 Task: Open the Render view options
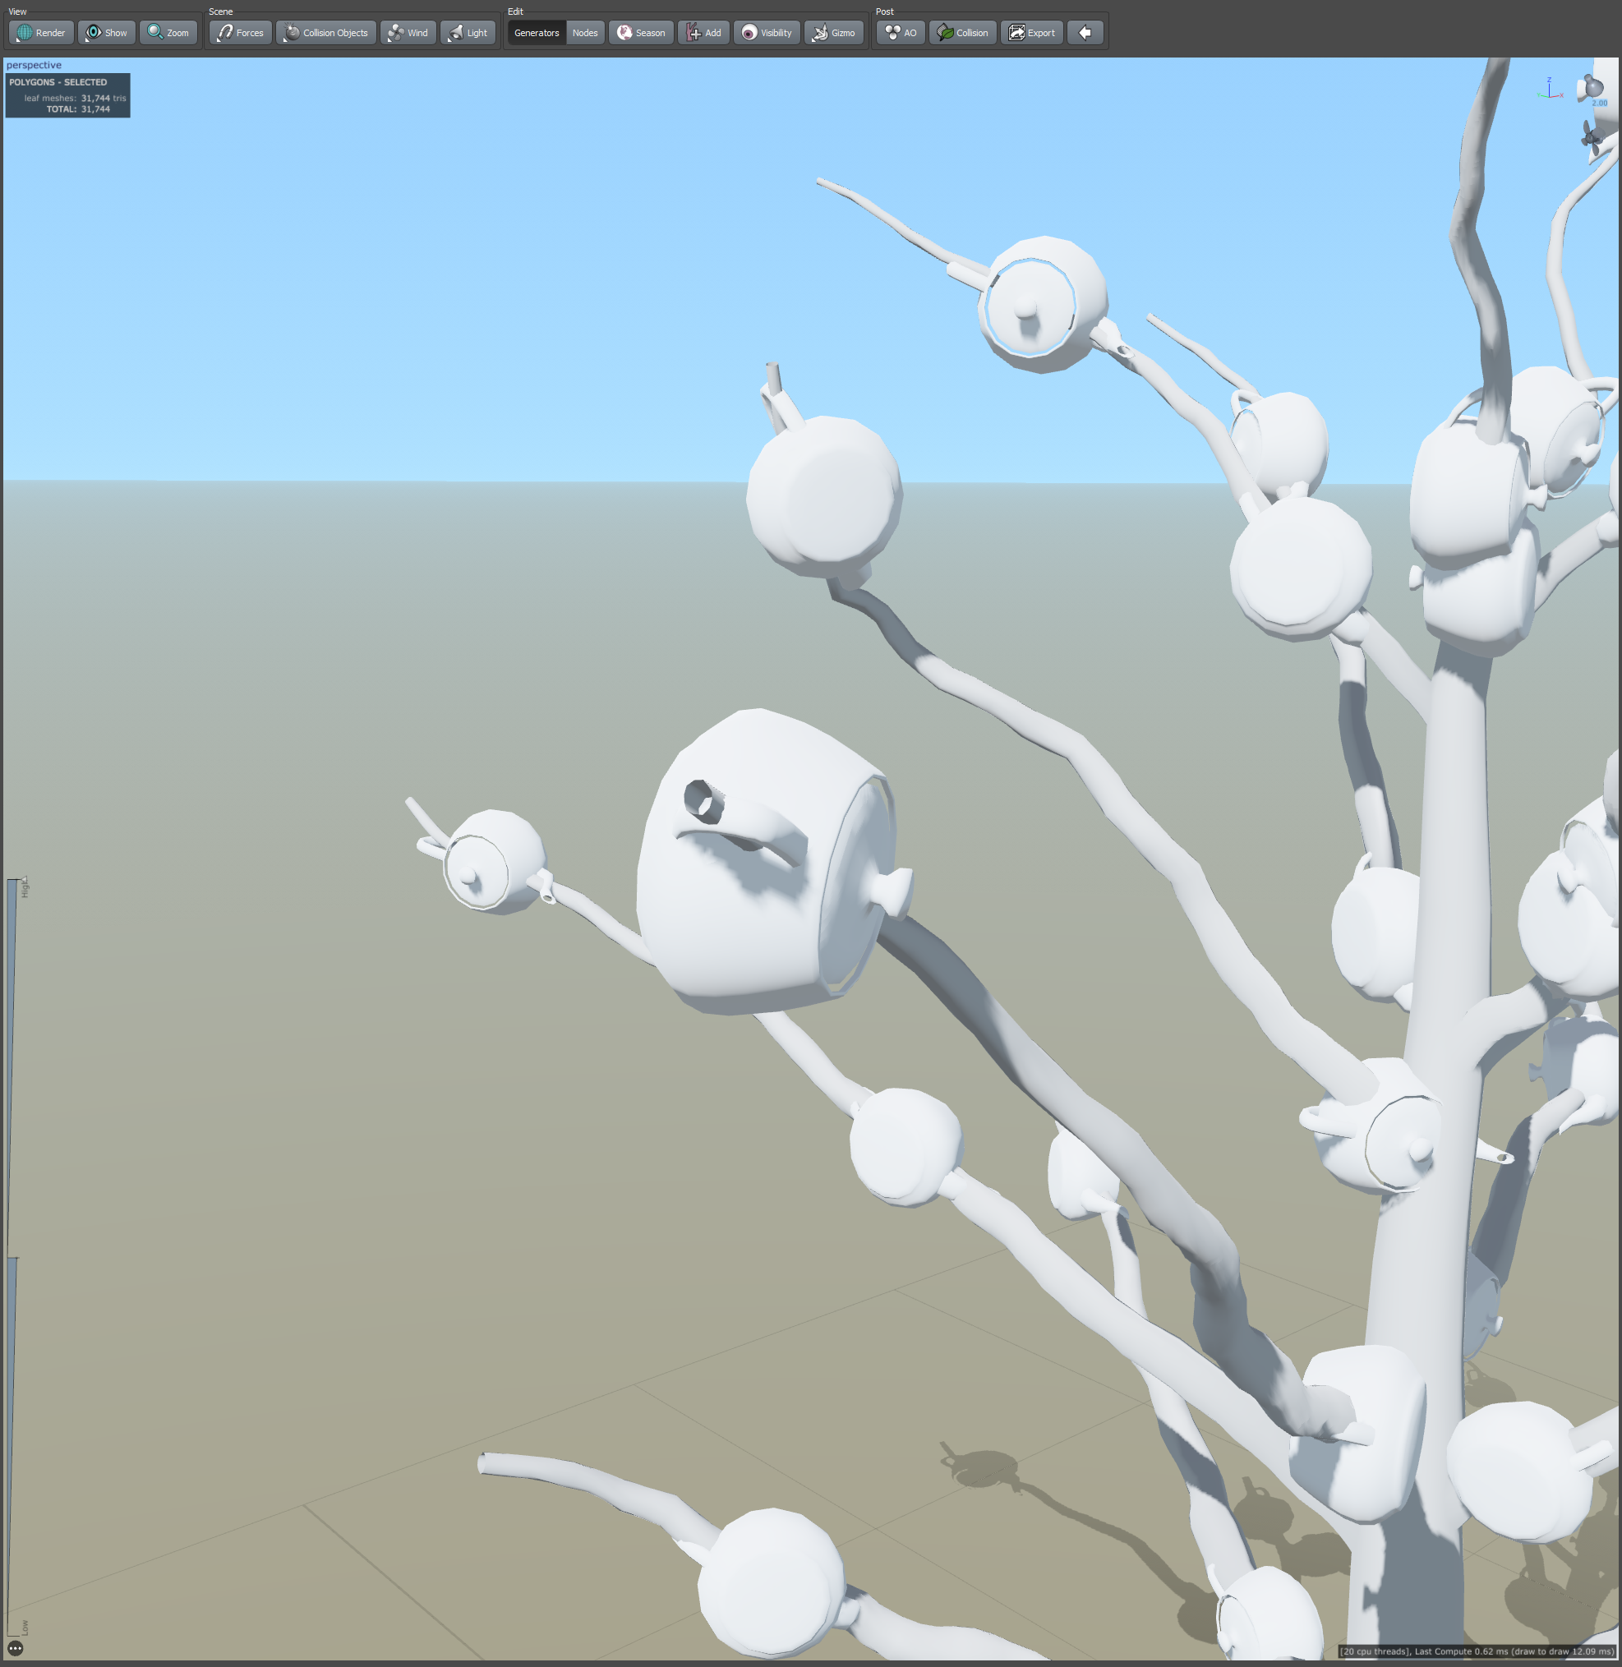pos(41,32)
